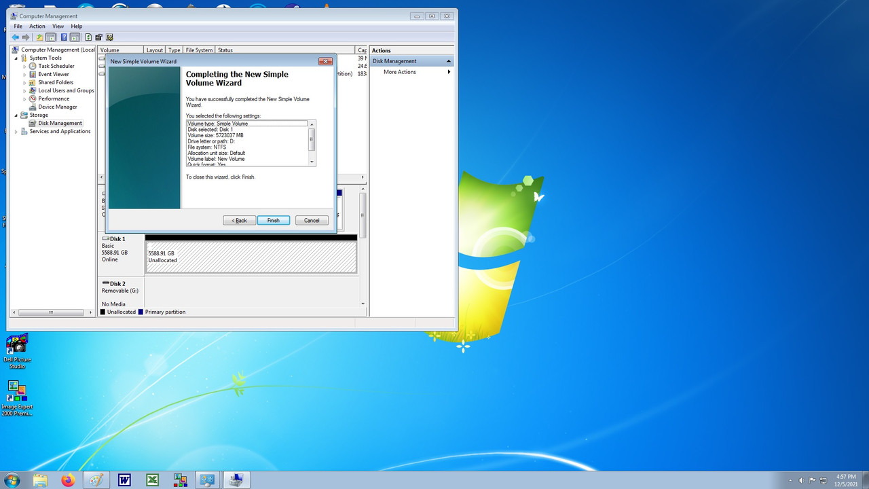Click Finish to complete the wizard
Viewport: 869px width, 489px height.
click(274, 221)
